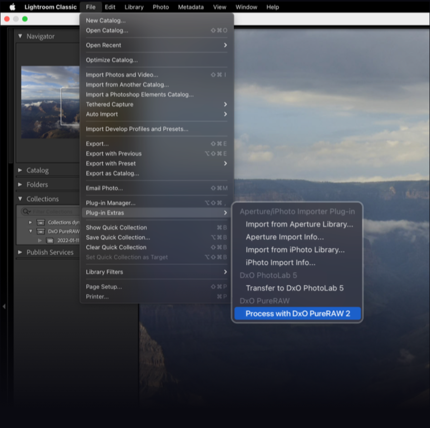Select Aperture Import Info...
This screenshot has width=430, height=428.
[x=297, y=237]
